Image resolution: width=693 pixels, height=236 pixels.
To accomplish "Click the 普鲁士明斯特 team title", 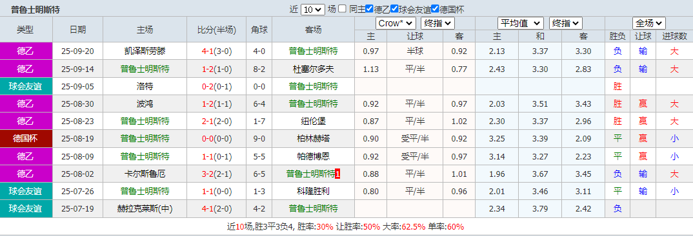I will pos(35,9).
